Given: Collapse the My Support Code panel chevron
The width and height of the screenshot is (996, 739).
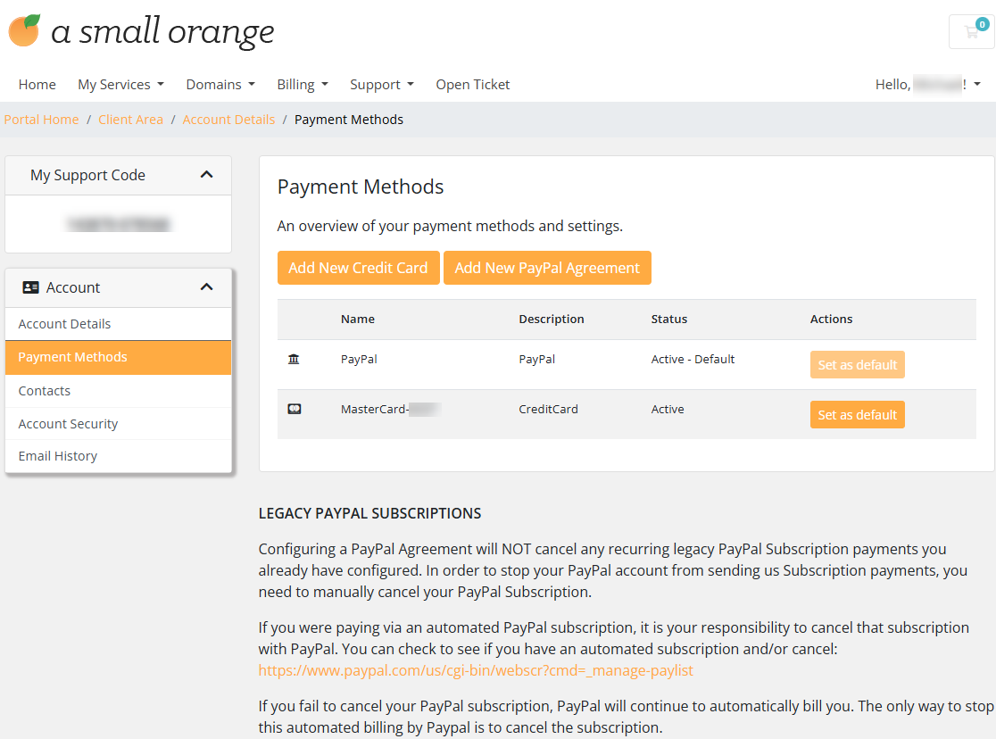Looking at the screenshot, I should [x=206, y=175].
